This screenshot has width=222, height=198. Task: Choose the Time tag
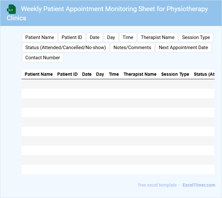tap(128, 37)
